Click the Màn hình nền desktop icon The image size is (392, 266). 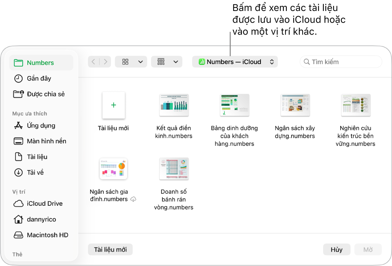coord(18,141)
